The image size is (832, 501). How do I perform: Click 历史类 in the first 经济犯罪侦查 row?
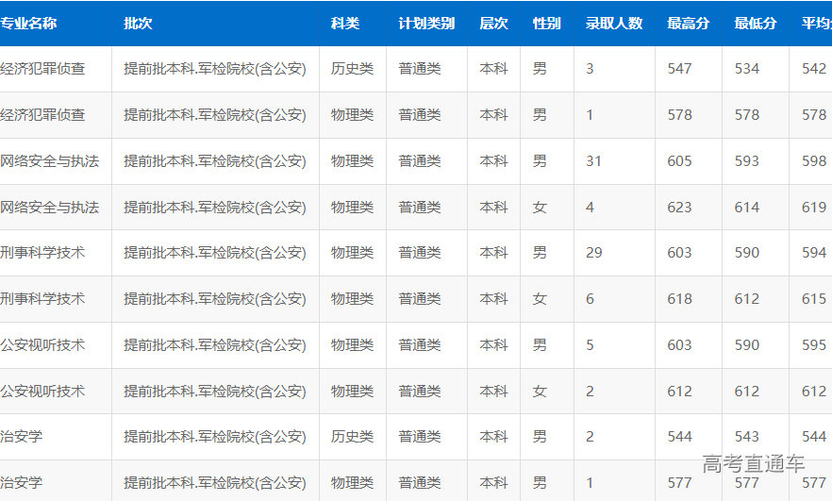[x=352, y=69]
